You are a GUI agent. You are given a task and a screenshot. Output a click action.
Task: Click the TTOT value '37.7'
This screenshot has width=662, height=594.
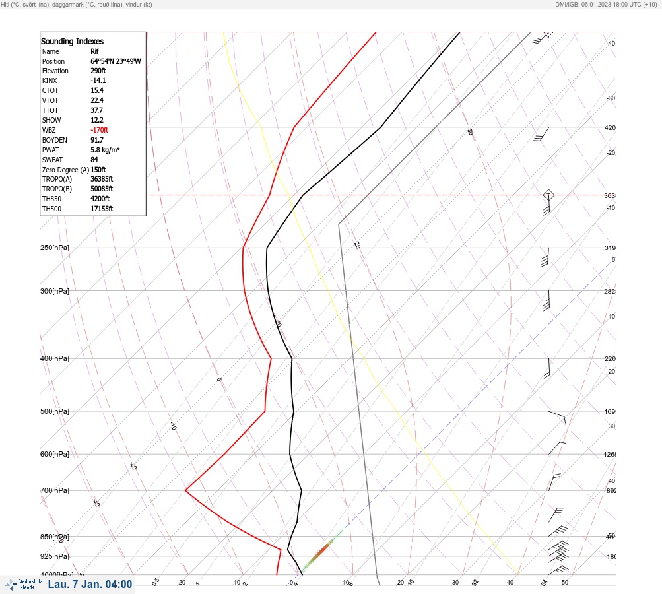[96, 110]
